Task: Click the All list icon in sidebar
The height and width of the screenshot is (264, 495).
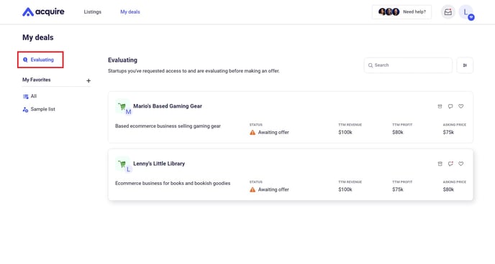Action: [26, 97]
